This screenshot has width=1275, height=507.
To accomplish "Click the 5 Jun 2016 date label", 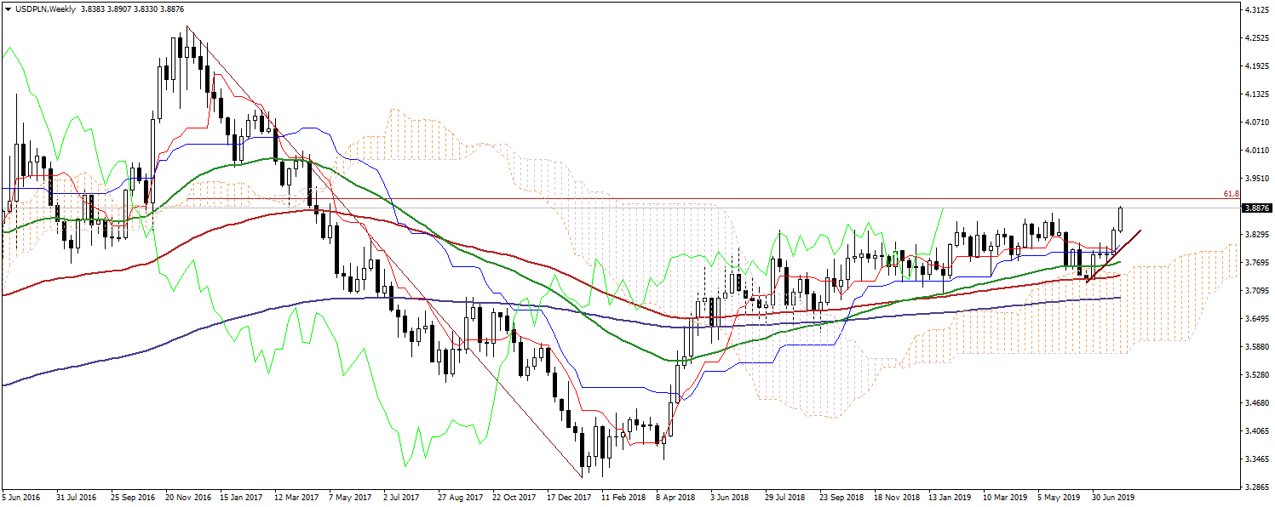I will [x=21, y=496].
